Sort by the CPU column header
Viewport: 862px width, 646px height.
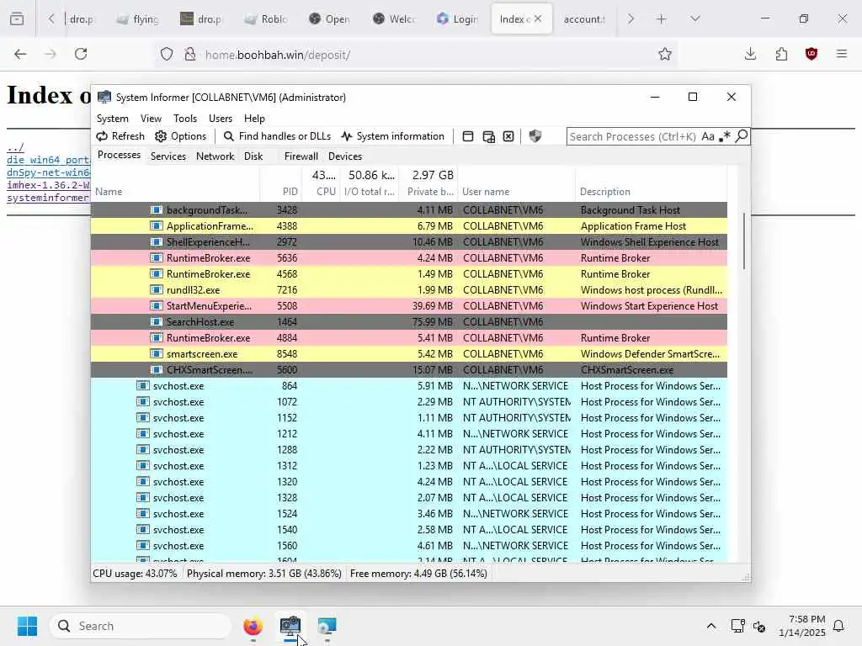[321, 183]
